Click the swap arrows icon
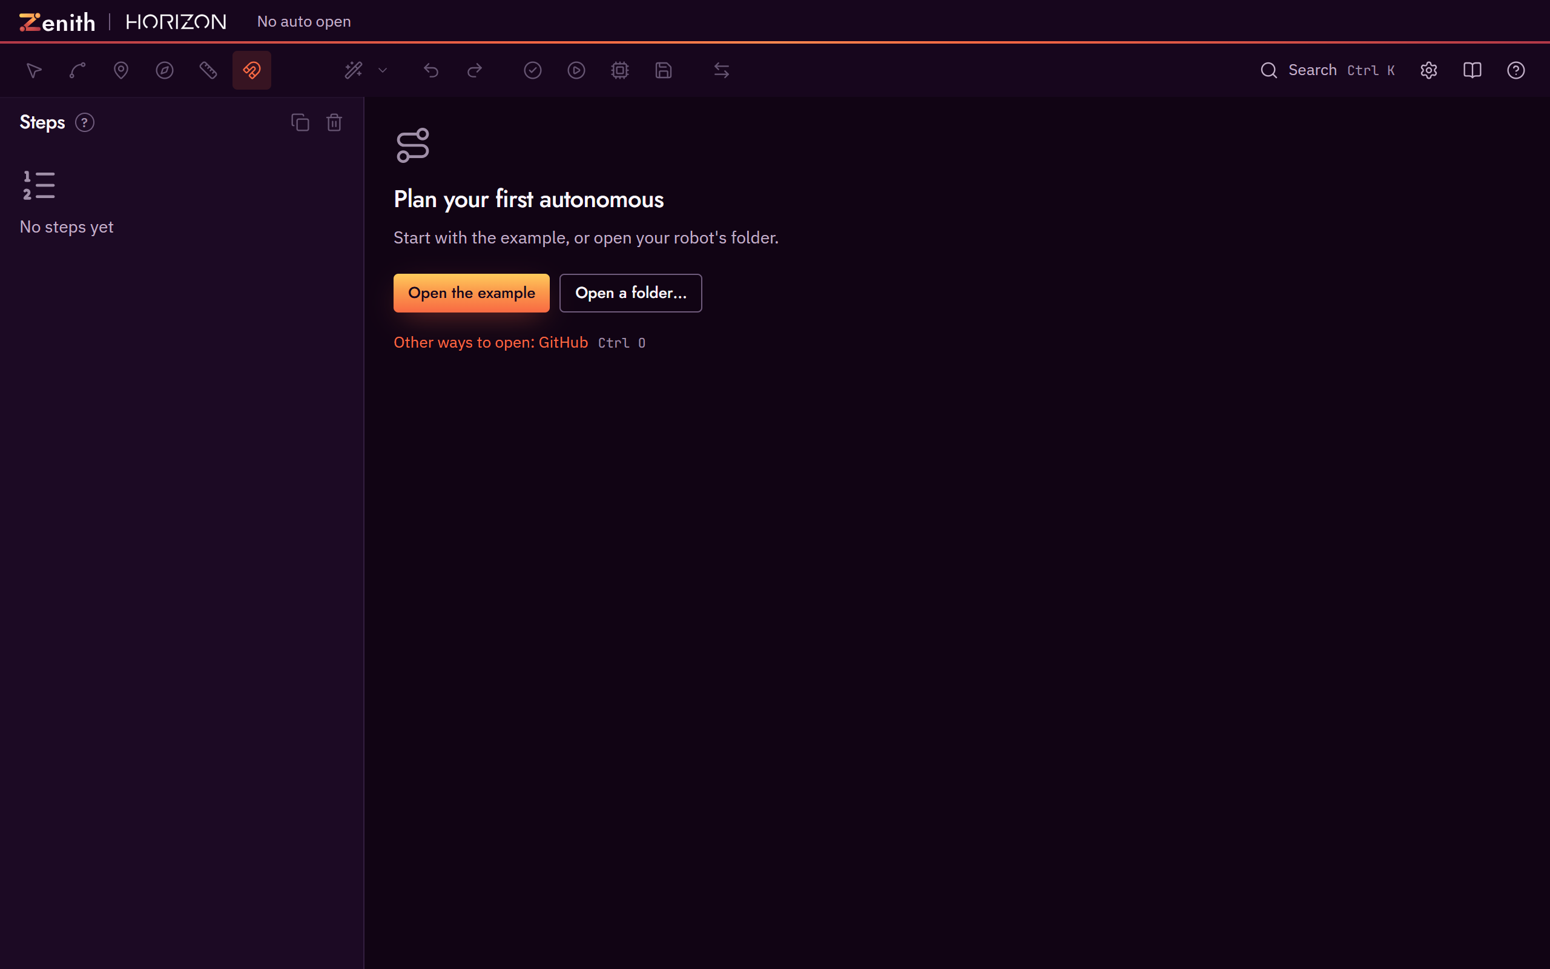The height and width of the screenshot is (969, 1550). tap(722, 70)
